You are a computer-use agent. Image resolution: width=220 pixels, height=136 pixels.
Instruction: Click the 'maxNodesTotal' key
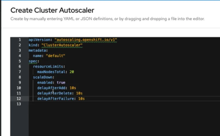coord(51,72)
